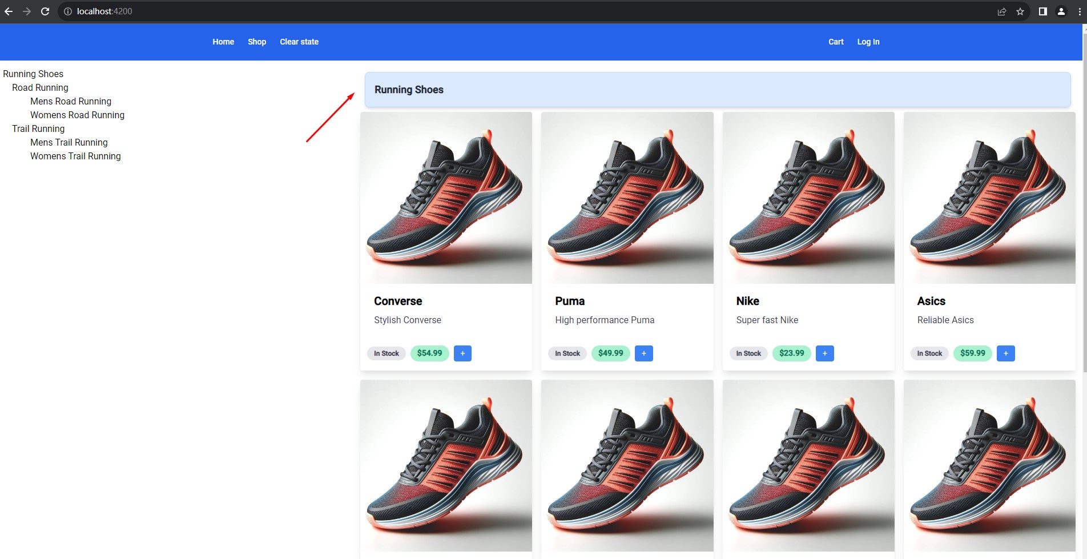Go back with the browser back arrow
Viewport: 1087px width, 559px height.
[x=9, y=11]
